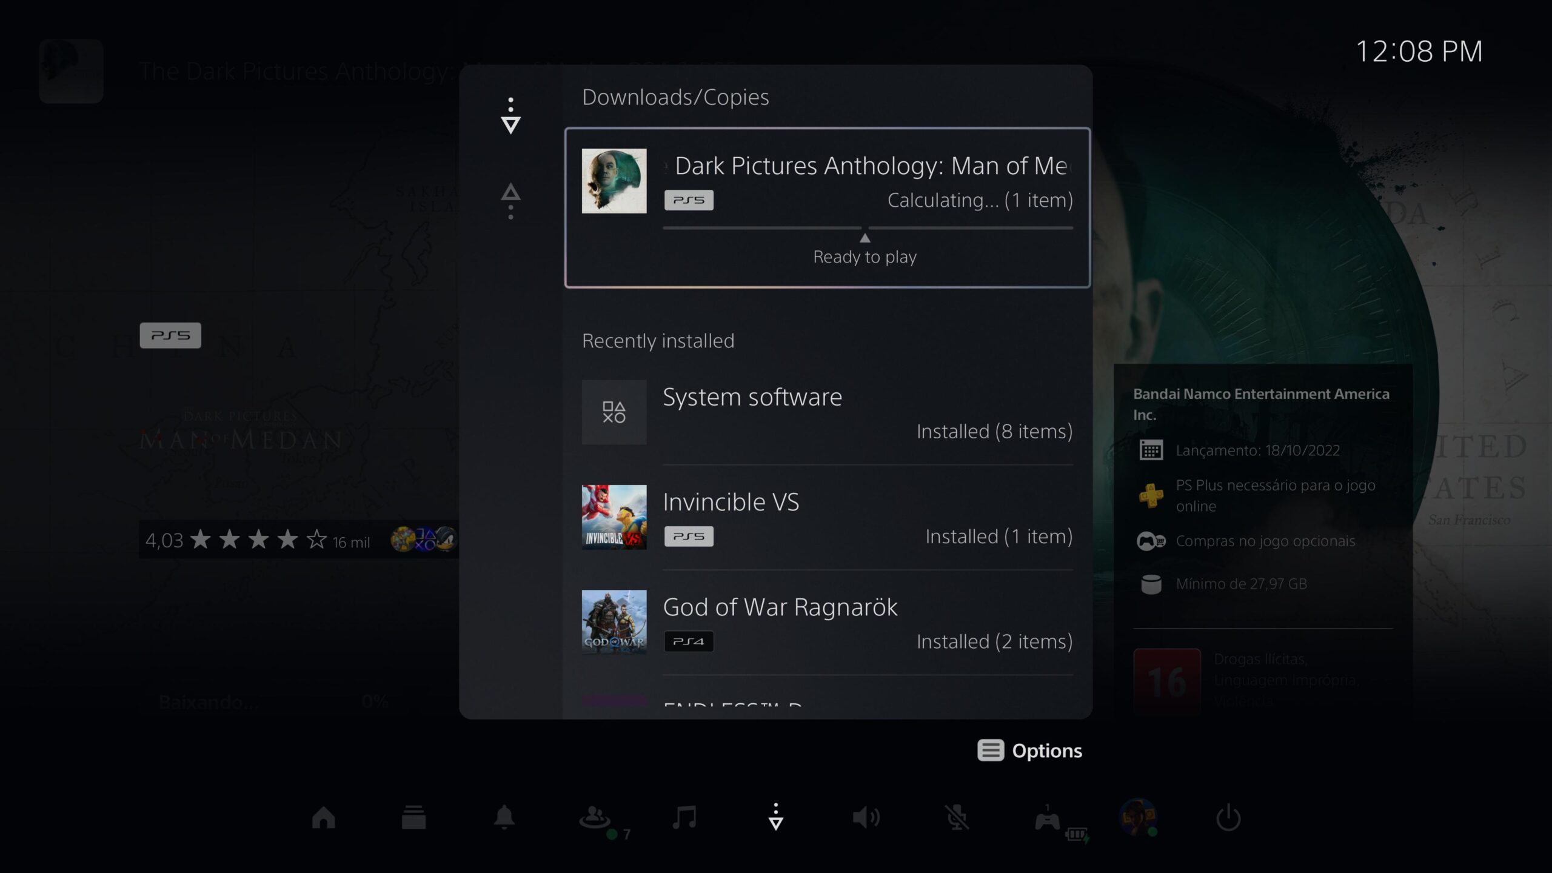Screen dimensions: 1552x873
Task: Click 'Calculating... (1 item)' status text
Action: click(x=980, y=200)
